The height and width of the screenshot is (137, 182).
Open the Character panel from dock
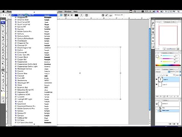click(x=153, y=38)
